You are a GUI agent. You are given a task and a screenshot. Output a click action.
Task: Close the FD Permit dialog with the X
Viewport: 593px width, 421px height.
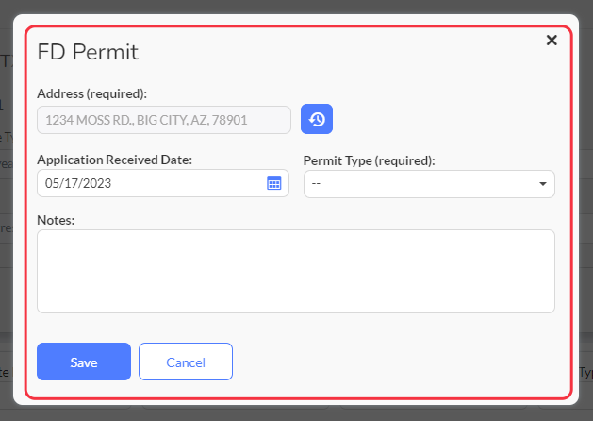(552, 41)
